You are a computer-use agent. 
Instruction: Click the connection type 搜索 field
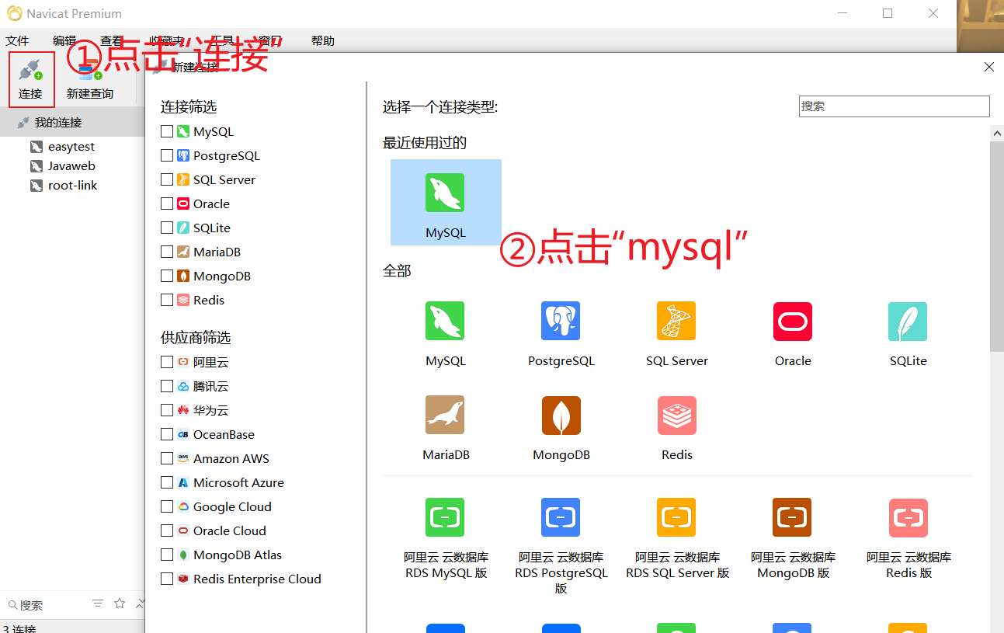click(895, 106)
